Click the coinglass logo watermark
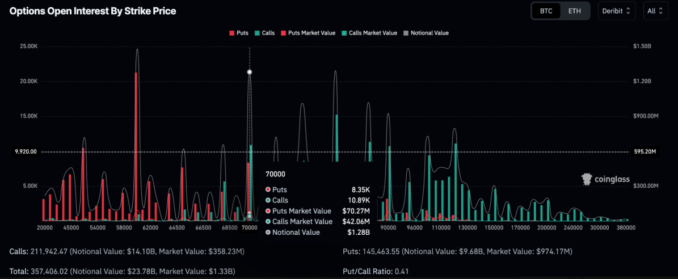This screenshot has height=279, width=678. [606, 180]
